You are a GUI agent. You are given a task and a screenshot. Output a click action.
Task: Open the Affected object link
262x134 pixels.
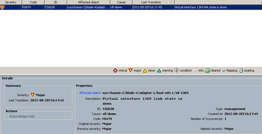point(90,93)
